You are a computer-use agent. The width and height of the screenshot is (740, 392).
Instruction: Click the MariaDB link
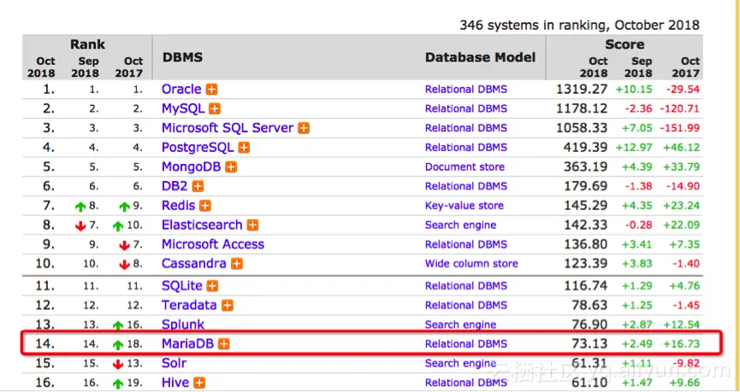point(188,343)
